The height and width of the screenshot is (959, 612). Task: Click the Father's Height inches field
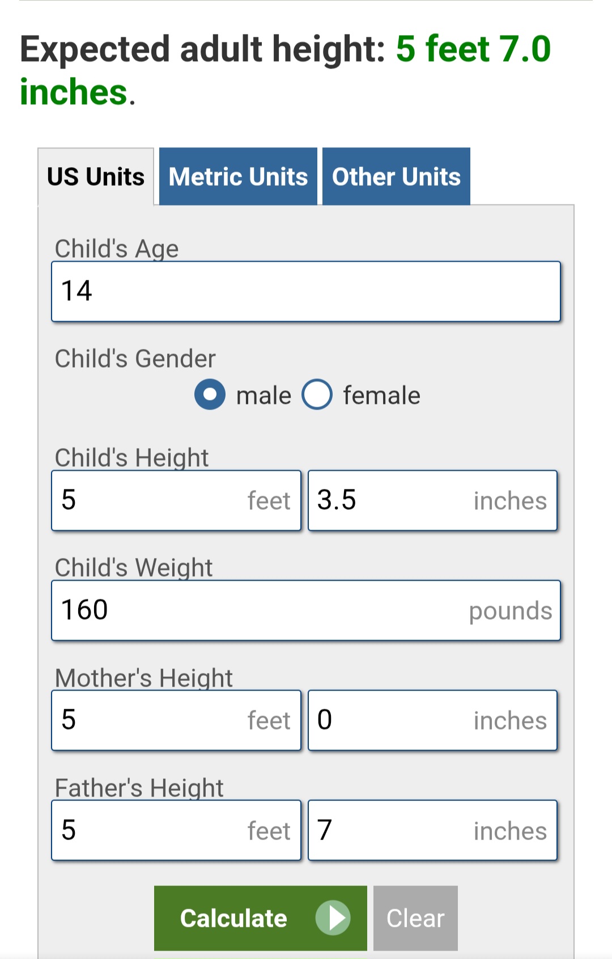click(432, 830)
